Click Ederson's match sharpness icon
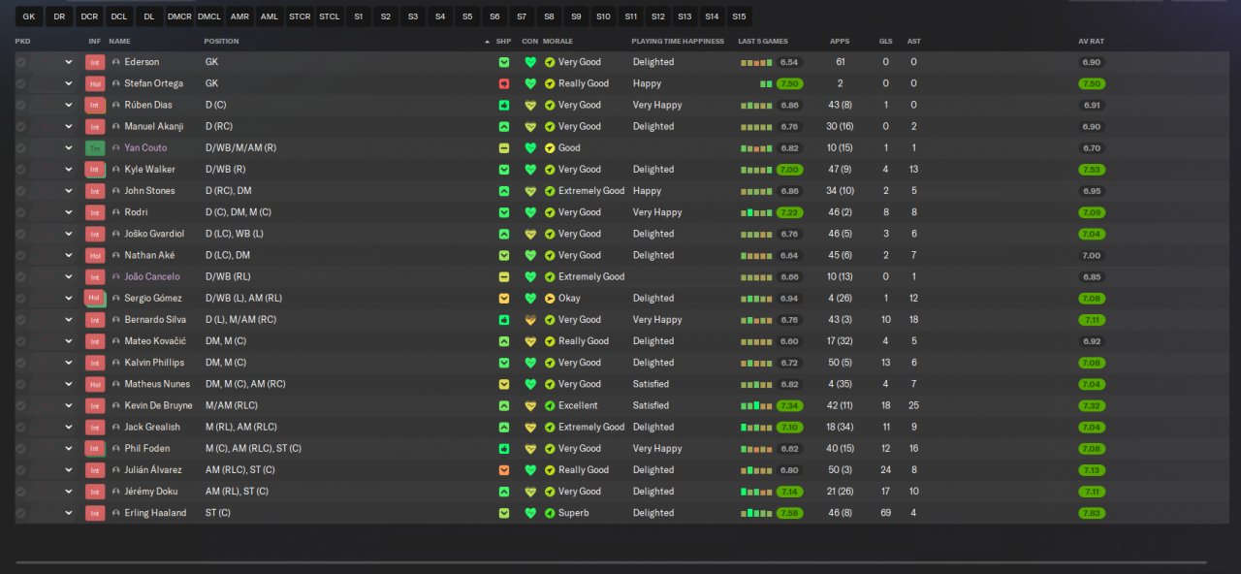The height and width of the screenshot is (574, 1241). tap(504, 62)
